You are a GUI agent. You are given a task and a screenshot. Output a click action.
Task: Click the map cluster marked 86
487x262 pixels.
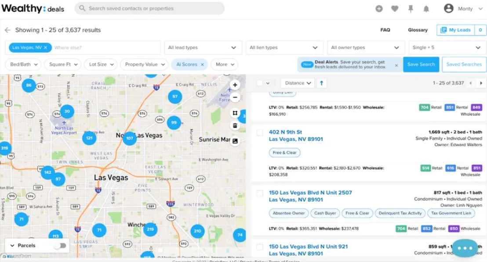(29, 85)
